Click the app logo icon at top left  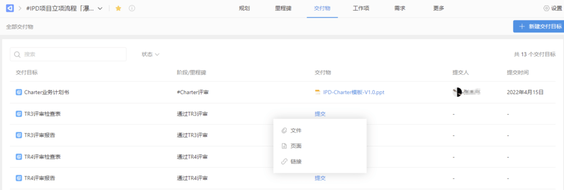click(x=9, y=8)
